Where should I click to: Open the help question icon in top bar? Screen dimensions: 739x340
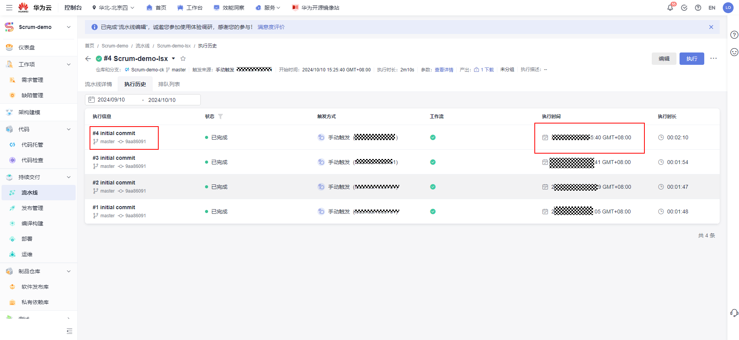pos(698,8)
